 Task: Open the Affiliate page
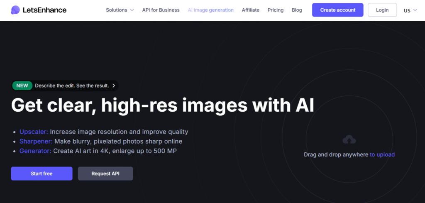coord(250,10)
